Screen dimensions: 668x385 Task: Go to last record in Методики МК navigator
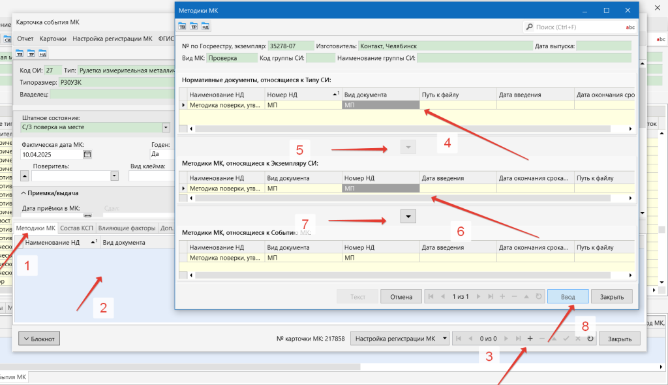(x=491, y=296)
